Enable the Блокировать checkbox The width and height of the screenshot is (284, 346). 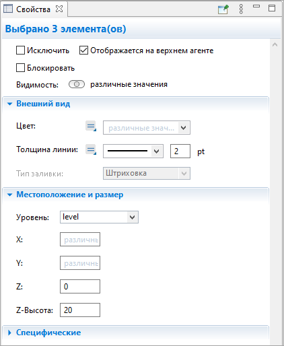pyautogui.click(x=20, y=68)
